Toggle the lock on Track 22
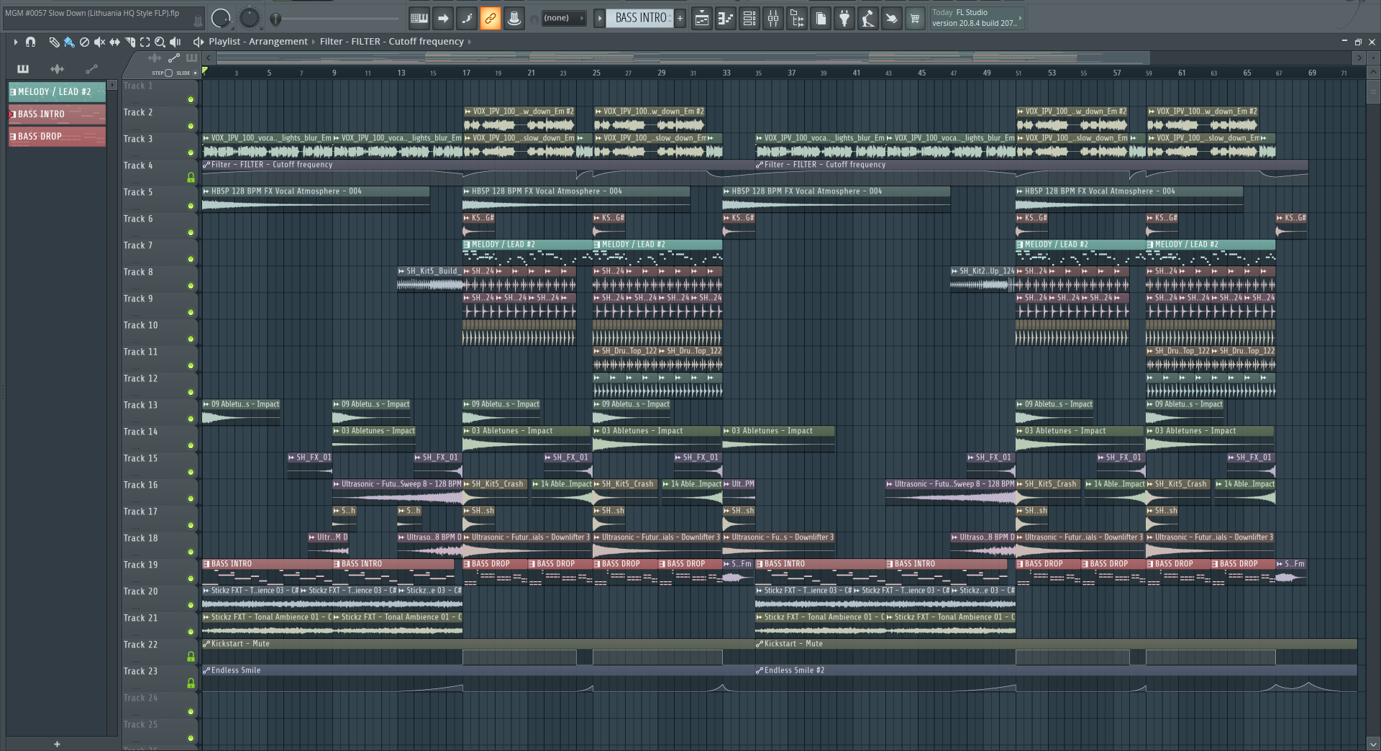Screen dimensions: 1381x751 pyautogui.click(x=191, y=657)
